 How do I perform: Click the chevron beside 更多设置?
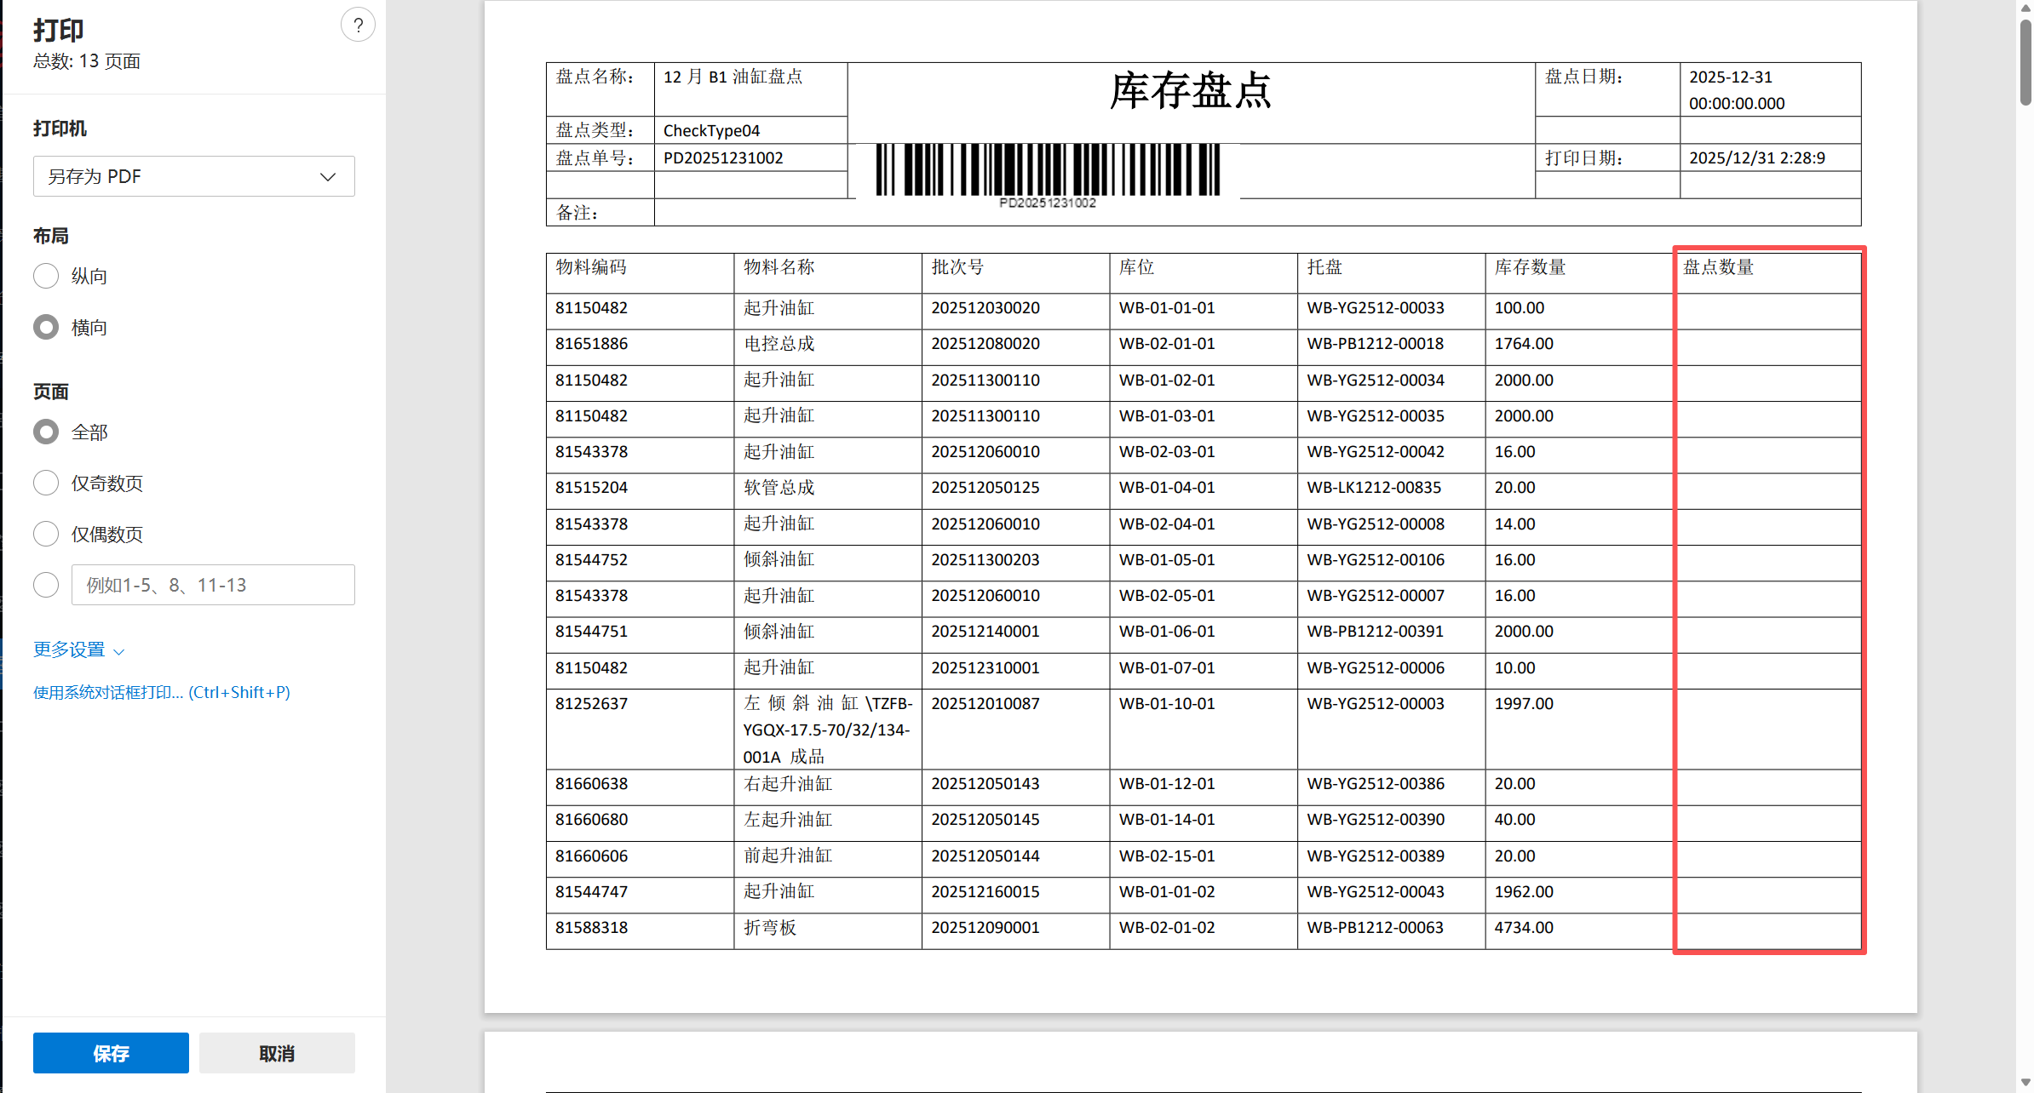pyautogui.click(x=119, y=651)
